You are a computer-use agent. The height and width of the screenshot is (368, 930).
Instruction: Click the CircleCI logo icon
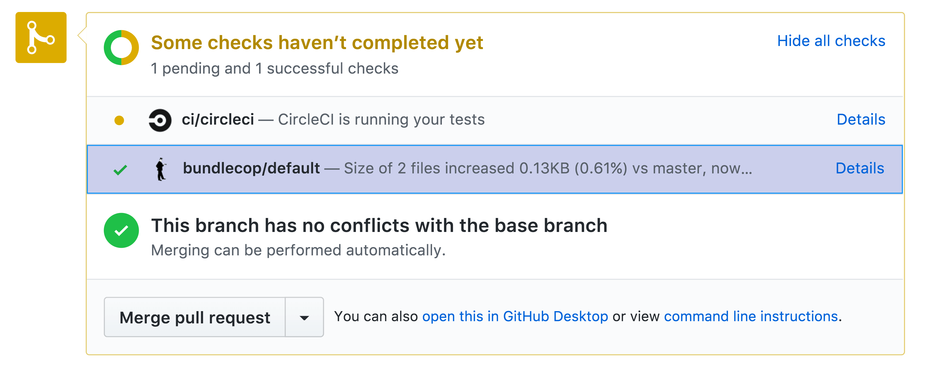[x=160, y=120]
